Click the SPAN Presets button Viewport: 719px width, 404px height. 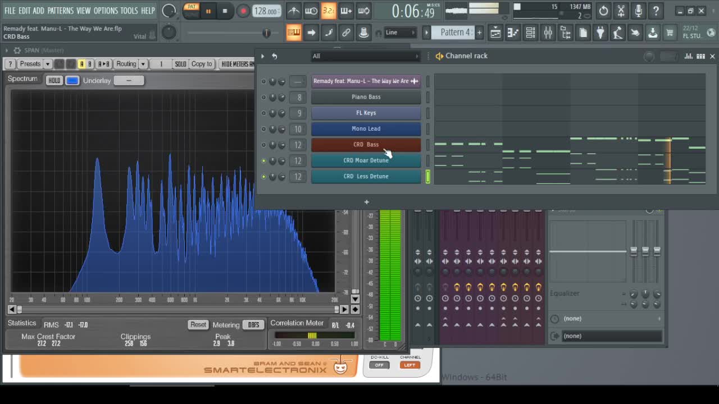coord(30,64)
